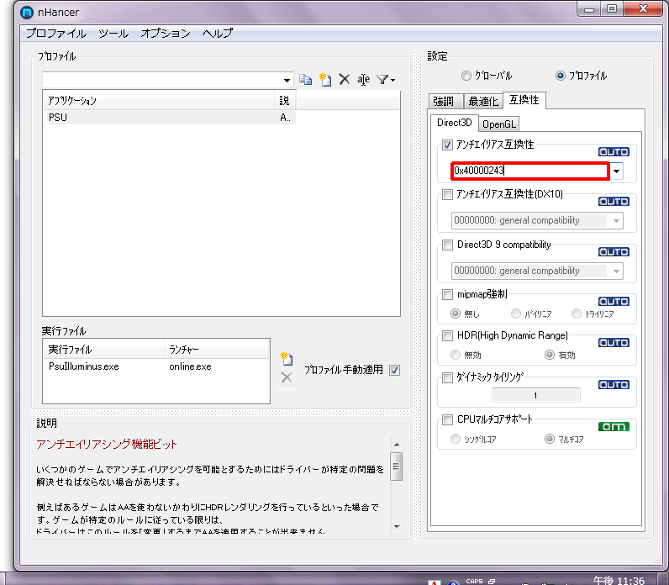The width and height of the screenshot is (669, 585).
Task: Remove executable with the grey X icon
Action: coord(287,377)
